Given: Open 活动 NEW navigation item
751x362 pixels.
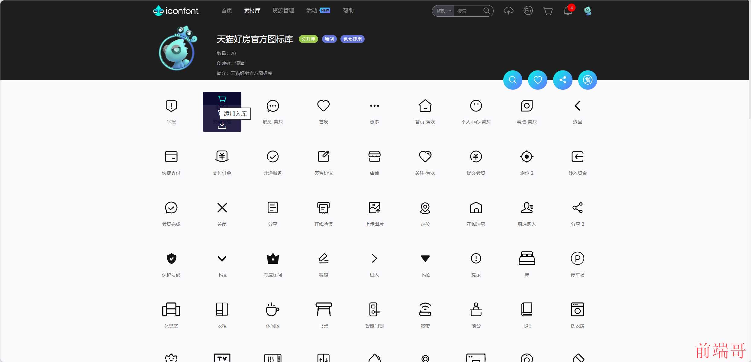Looking at the screenshot, I should click(318, 11).
